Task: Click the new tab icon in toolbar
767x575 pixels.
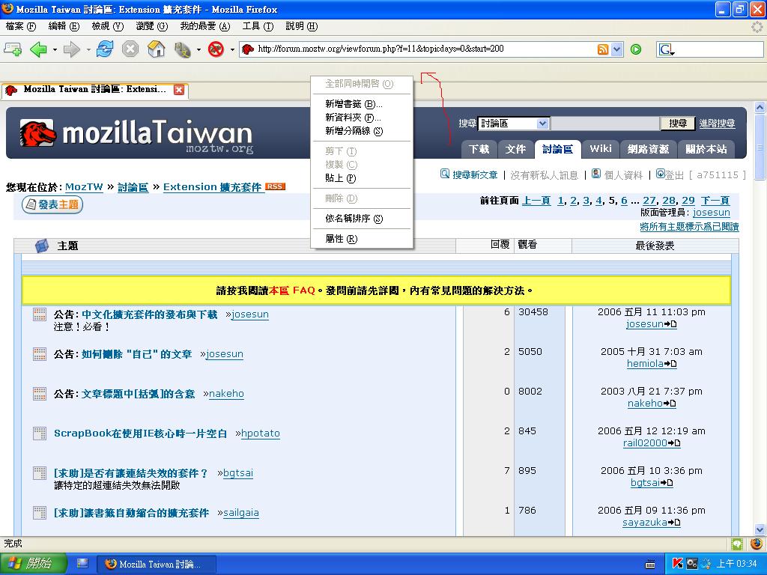Action: (x=13, y=49)
